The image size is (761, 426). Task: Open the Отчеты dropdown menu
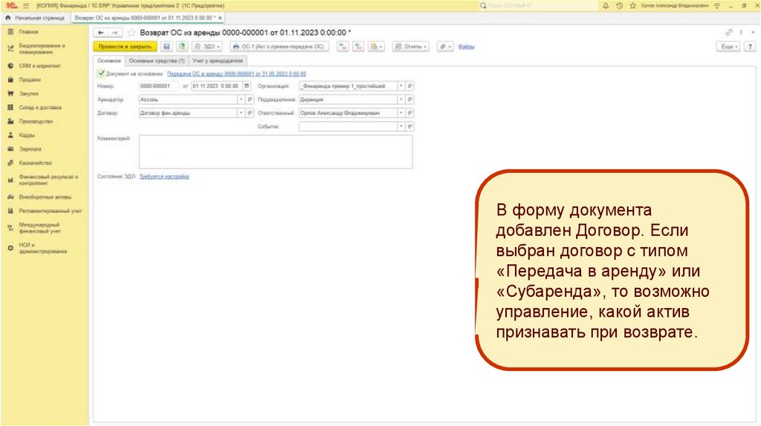410,46
